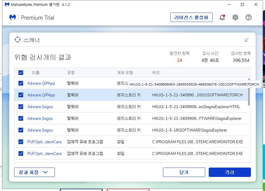Maximize the Malwarebytes window
265x191 pixels.
[x=242, y=4]
